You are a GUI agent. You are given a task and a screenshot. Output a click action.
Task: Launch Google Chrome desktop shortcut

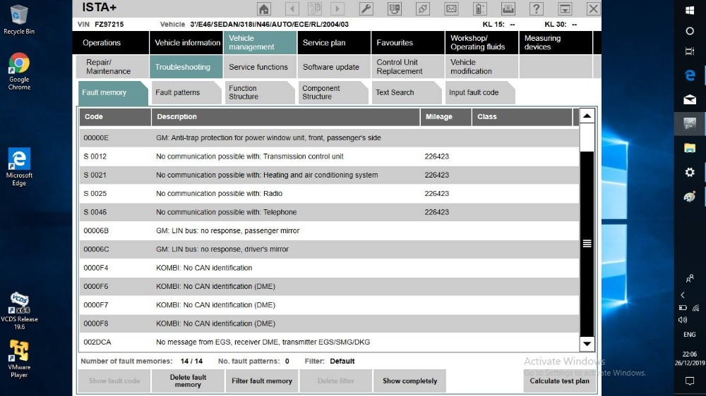pyautogui.click(x=19, y=71)
